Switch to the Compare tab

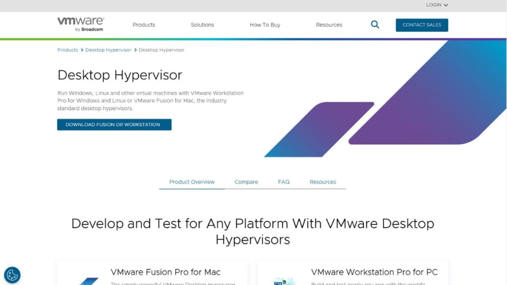[x=246, y=182]
